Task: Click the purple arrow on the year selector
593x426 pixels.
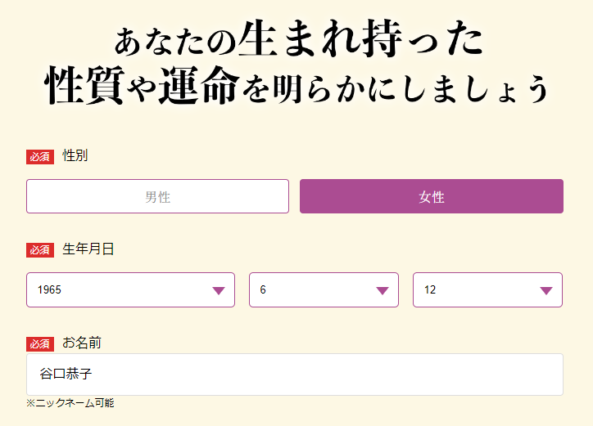Action: pyautogui.click(x=219, y=290)
